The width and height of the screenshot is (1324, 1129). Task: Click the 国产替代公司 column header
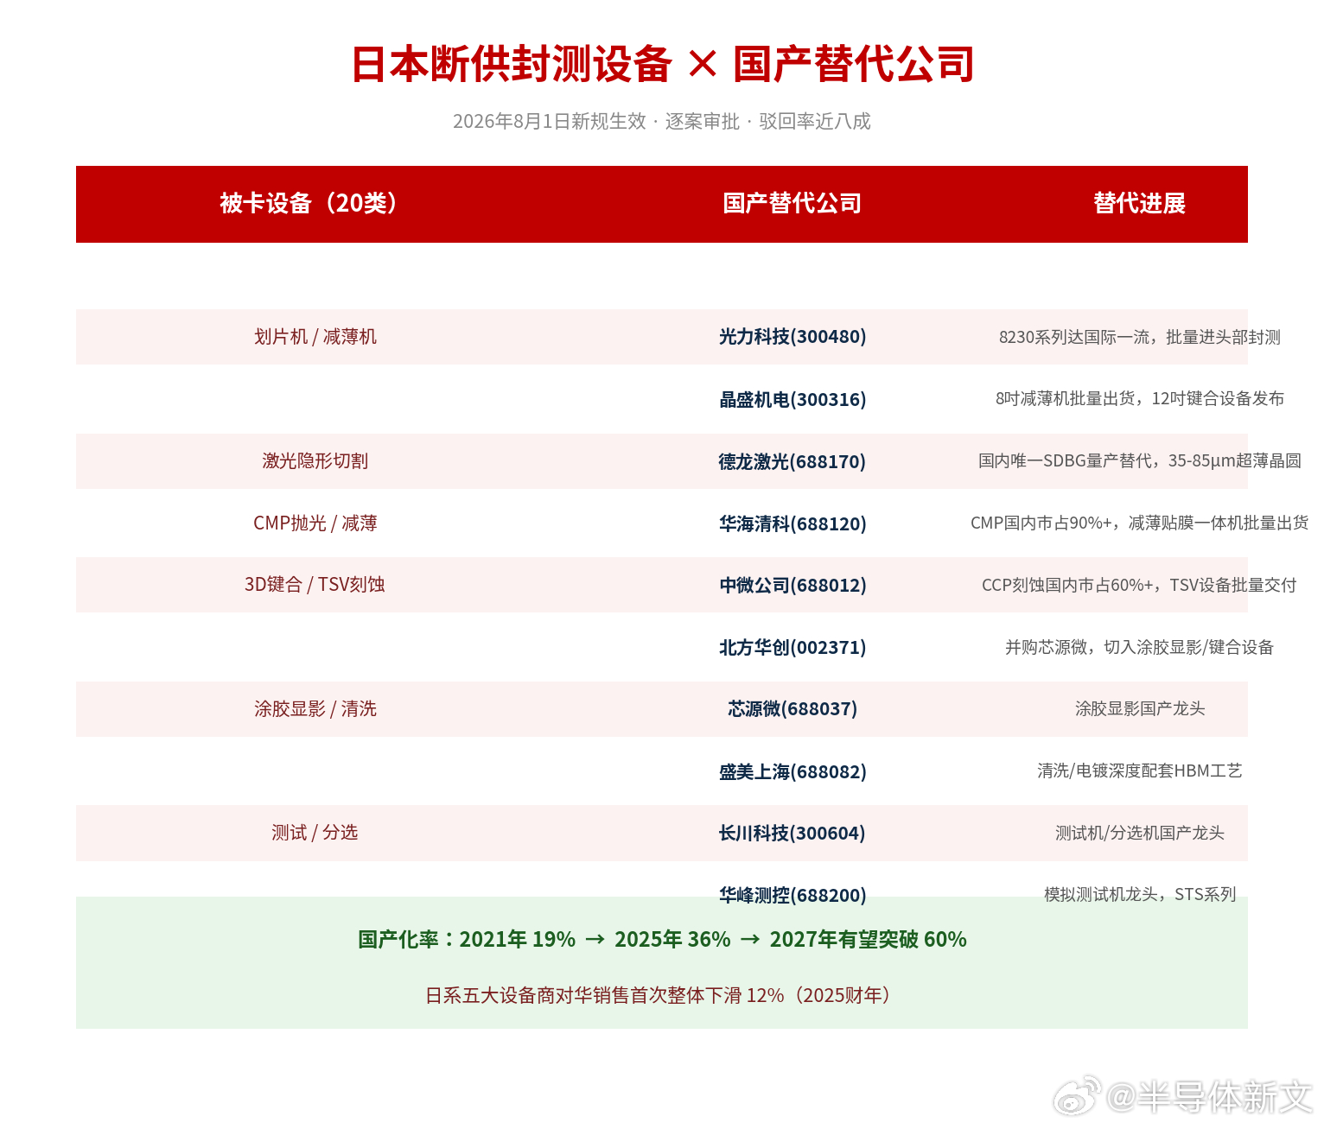click(792, 204)
